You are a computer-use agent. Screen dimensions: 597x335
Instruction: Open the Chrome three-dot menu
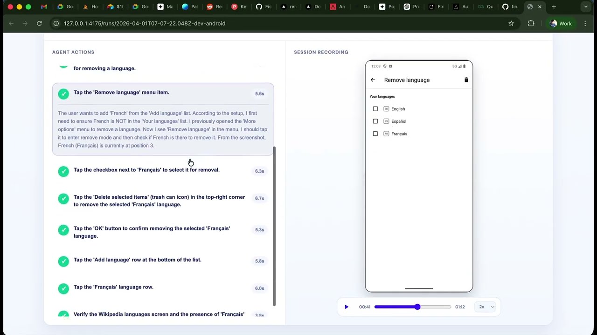[x=585, y=23]
